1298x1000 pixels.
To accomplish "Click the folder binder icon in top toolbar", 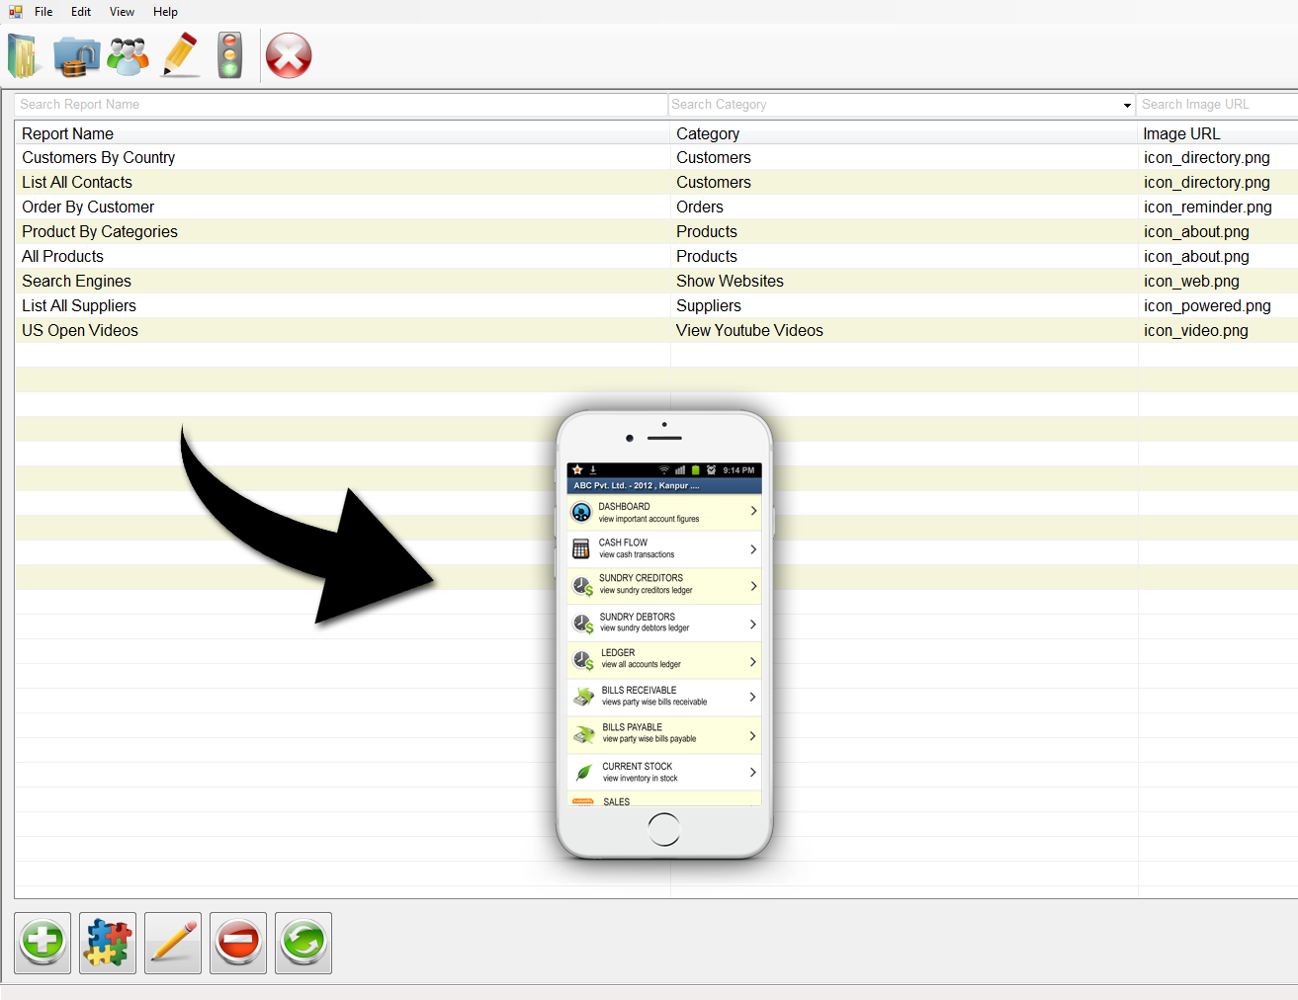I will [x=25, y=56].
